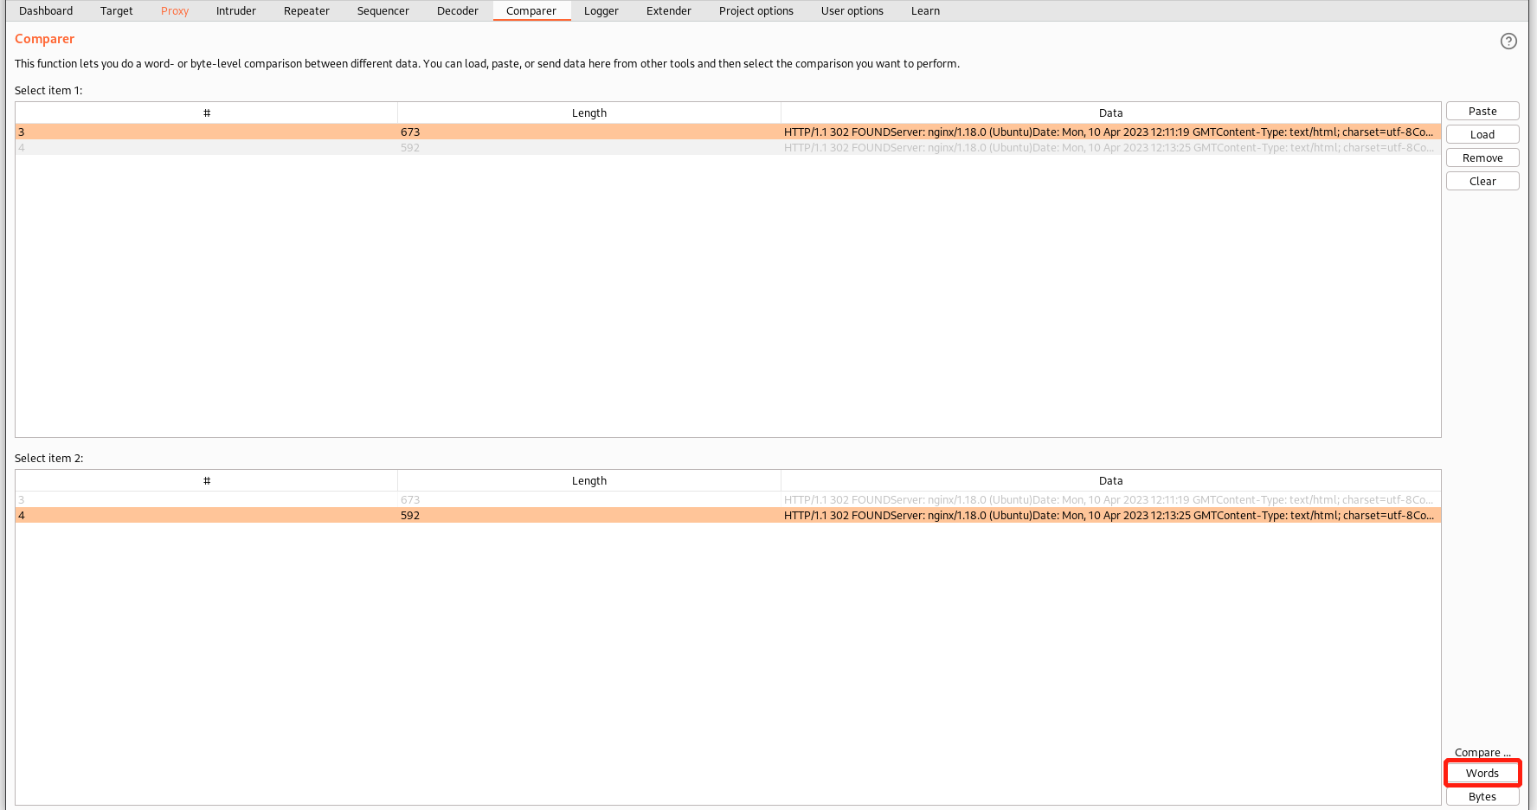Open the Logger tab

(601, 11)
